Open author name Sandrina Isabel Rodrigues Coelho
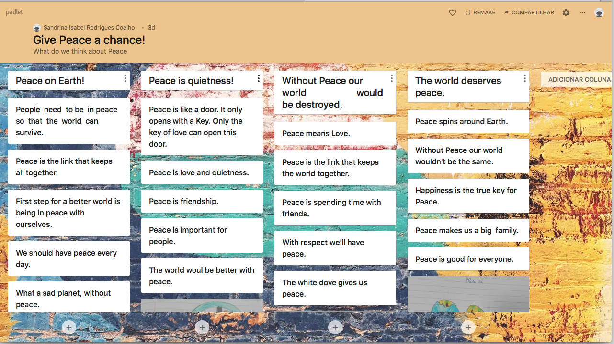Screen dimensions: 614x344 [89, 28]
